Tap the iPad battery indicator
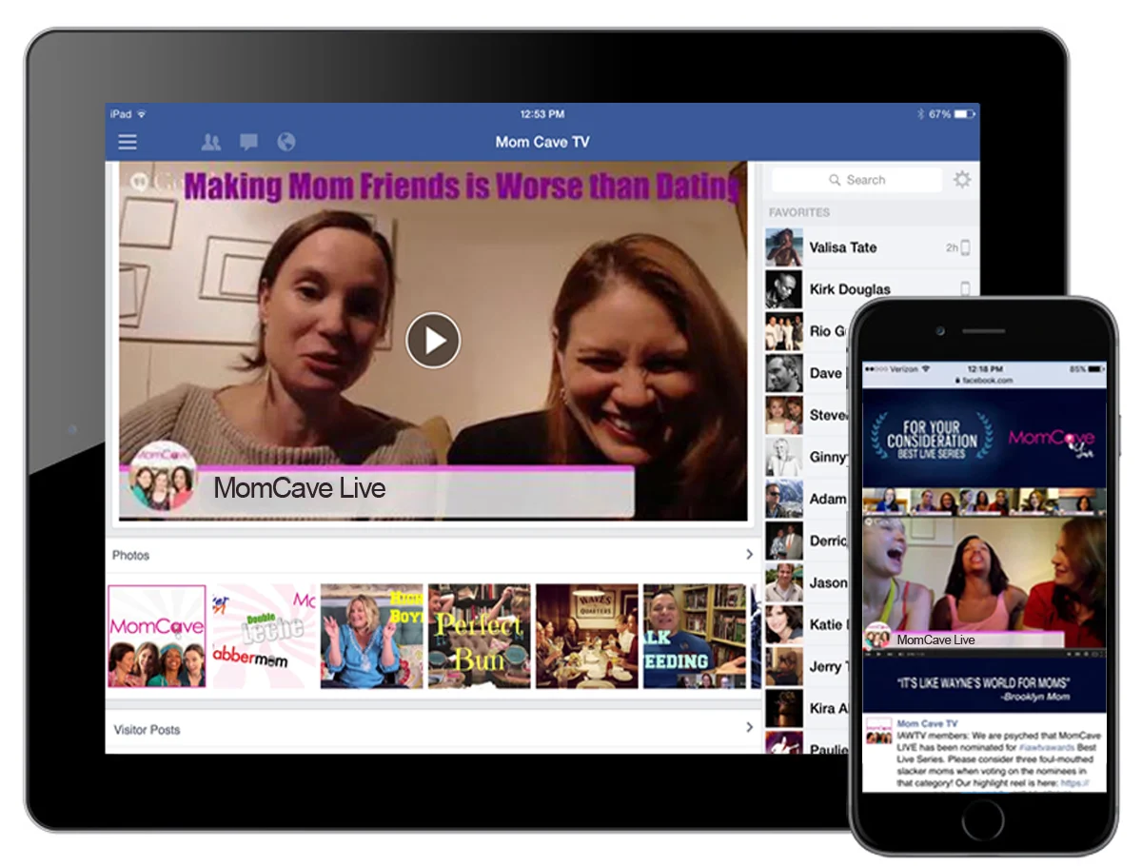The image size is (1142, 866). pyautogui.click(x=965, y=114)
